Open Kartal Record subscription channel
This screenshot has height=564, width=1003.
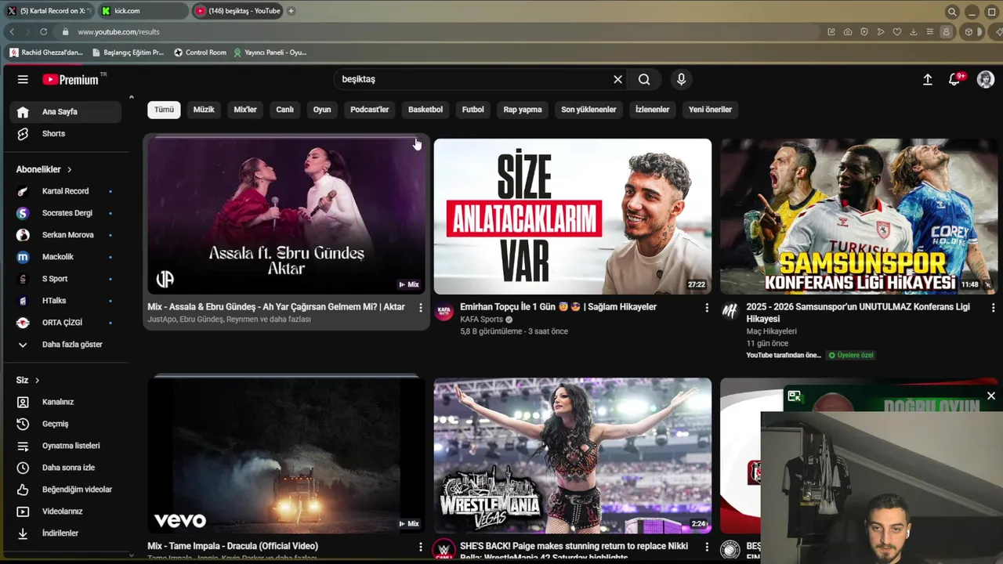coord(66,191)
